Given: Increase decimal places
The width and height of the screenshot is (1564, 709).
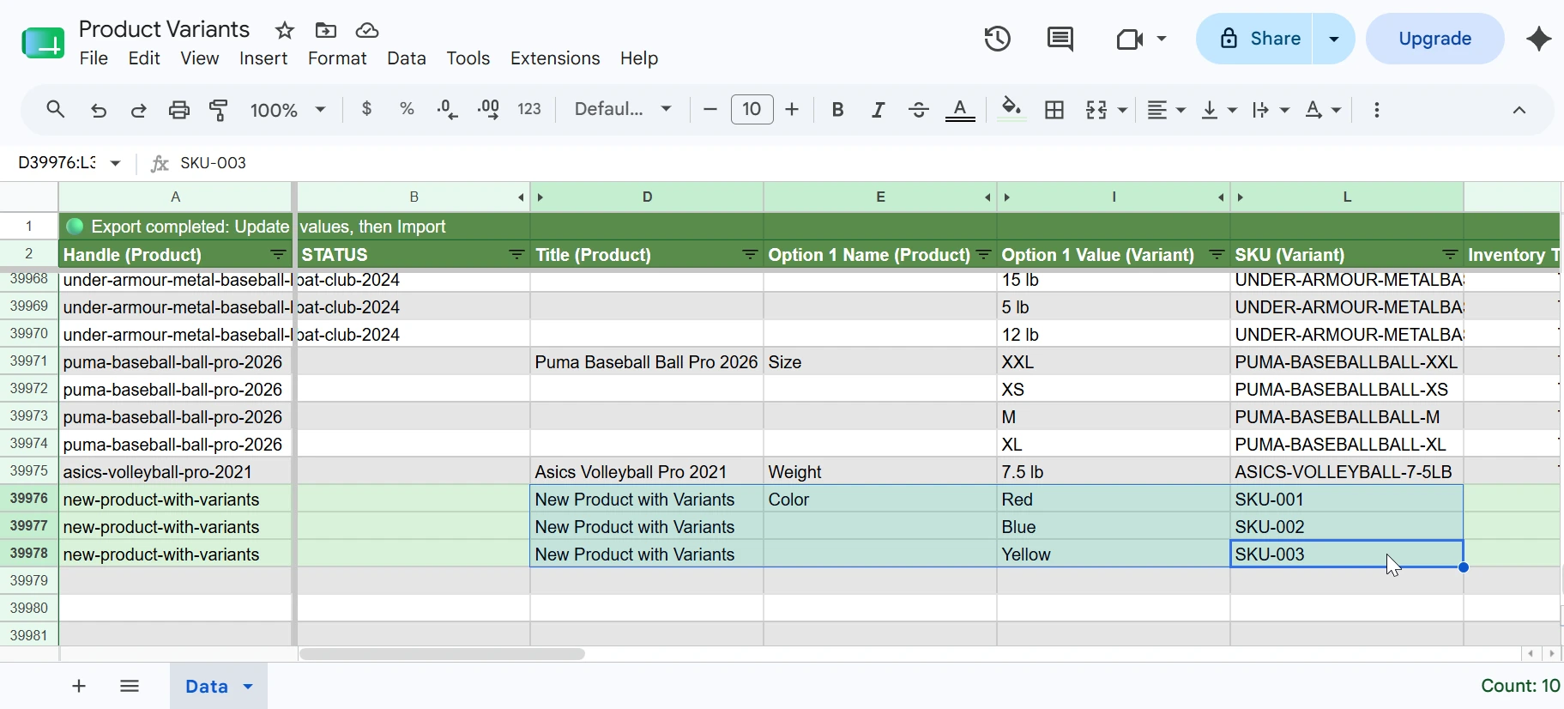Looking at the screenshot, I should pyautogui.click(x=489, y=109).
